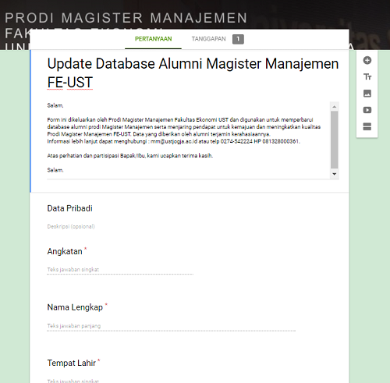Select the Angkatan question

coord(65,251)
